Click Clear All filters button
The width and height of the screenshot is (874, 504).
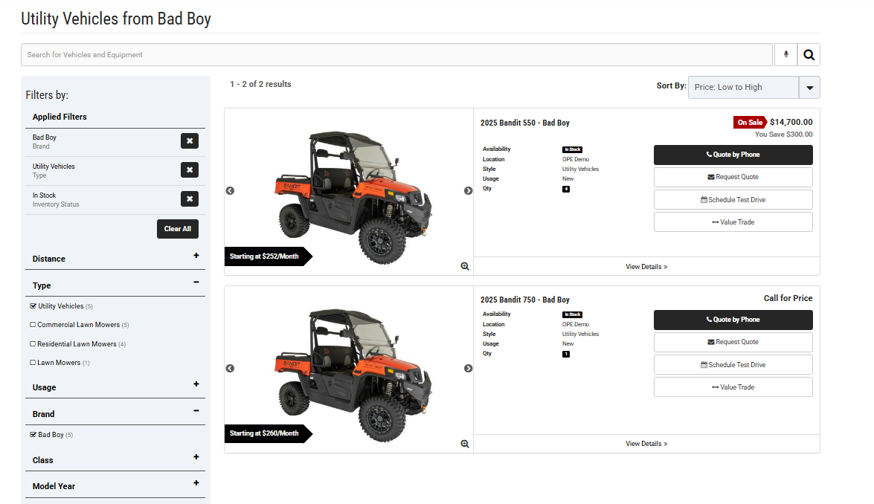(x=178, y=229)
